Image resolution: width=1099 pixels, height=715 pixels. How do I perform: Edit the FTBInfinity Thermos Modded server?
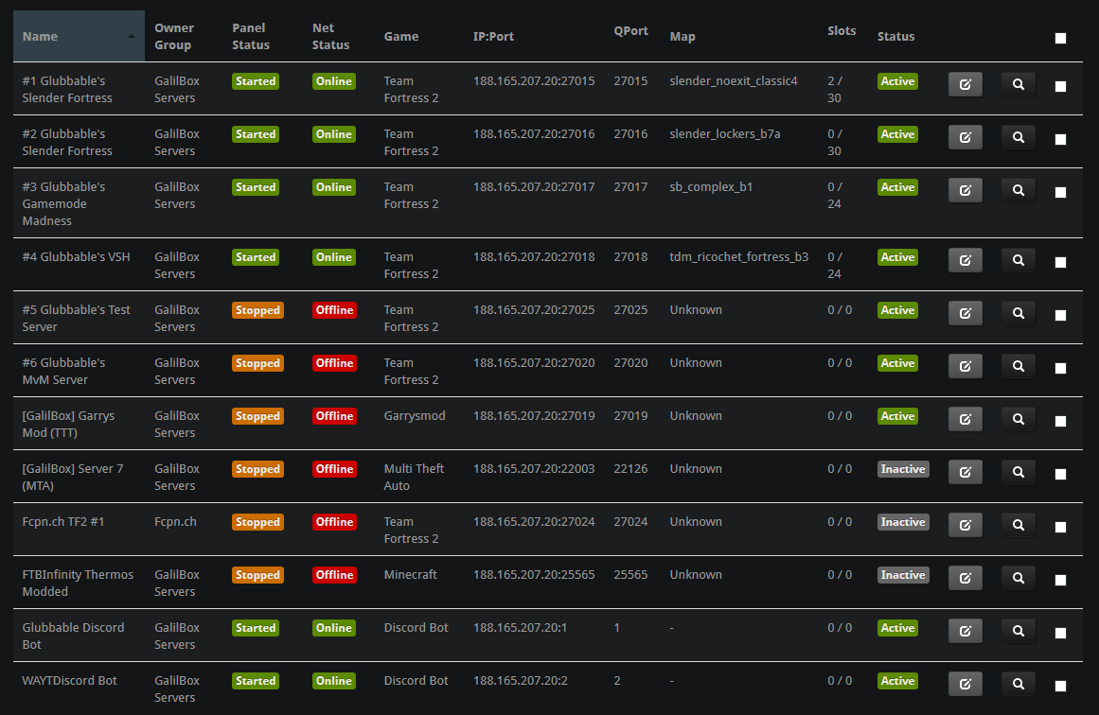[966, 578]
